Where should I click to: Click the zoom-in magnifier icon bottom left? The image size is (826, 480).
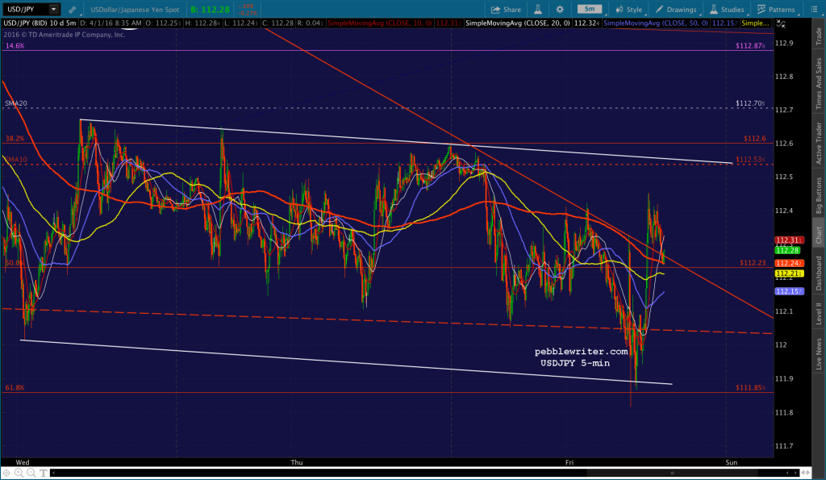[x=19, y=474]
